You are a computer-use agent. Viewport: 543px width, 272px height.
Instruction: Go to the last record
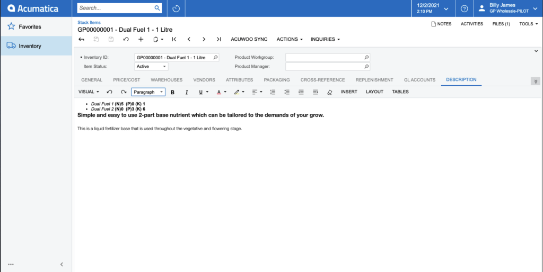219,39
